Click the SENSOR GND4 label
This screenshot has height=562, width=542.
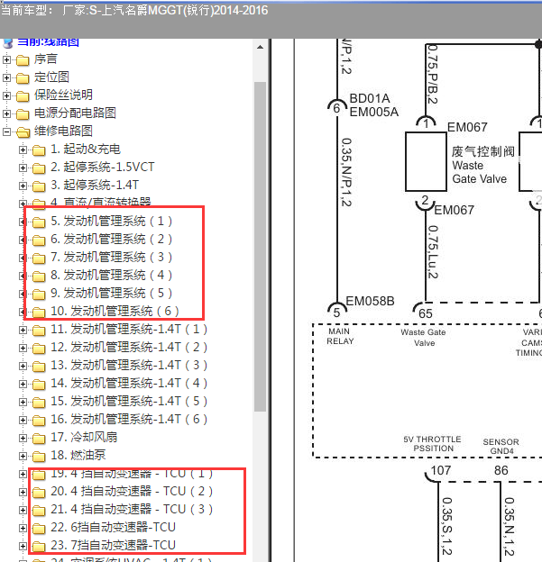pos(501,446)
